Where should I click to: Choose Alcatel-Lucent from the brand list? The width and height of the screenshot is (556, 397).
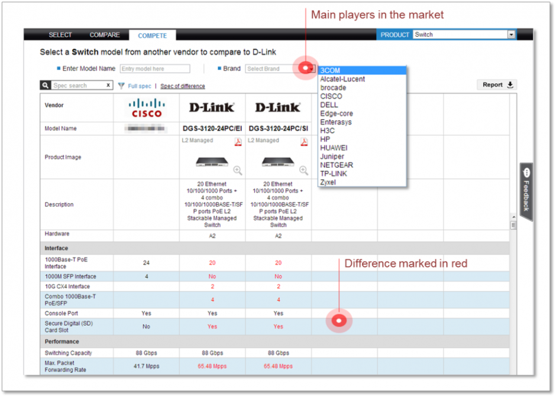pyautogui.click(x=362, y=79)
